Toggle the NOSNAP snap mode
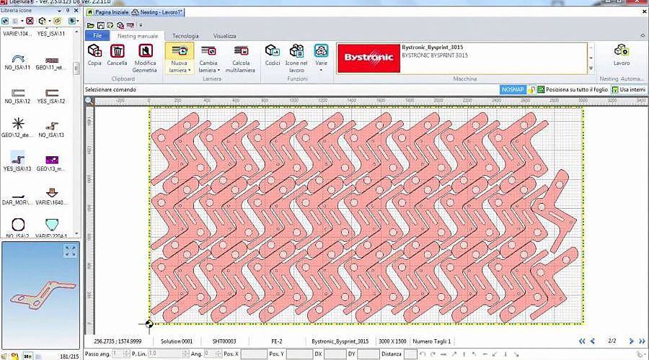The width and height of the screenshot is (649, 360). tap(513, 89)
